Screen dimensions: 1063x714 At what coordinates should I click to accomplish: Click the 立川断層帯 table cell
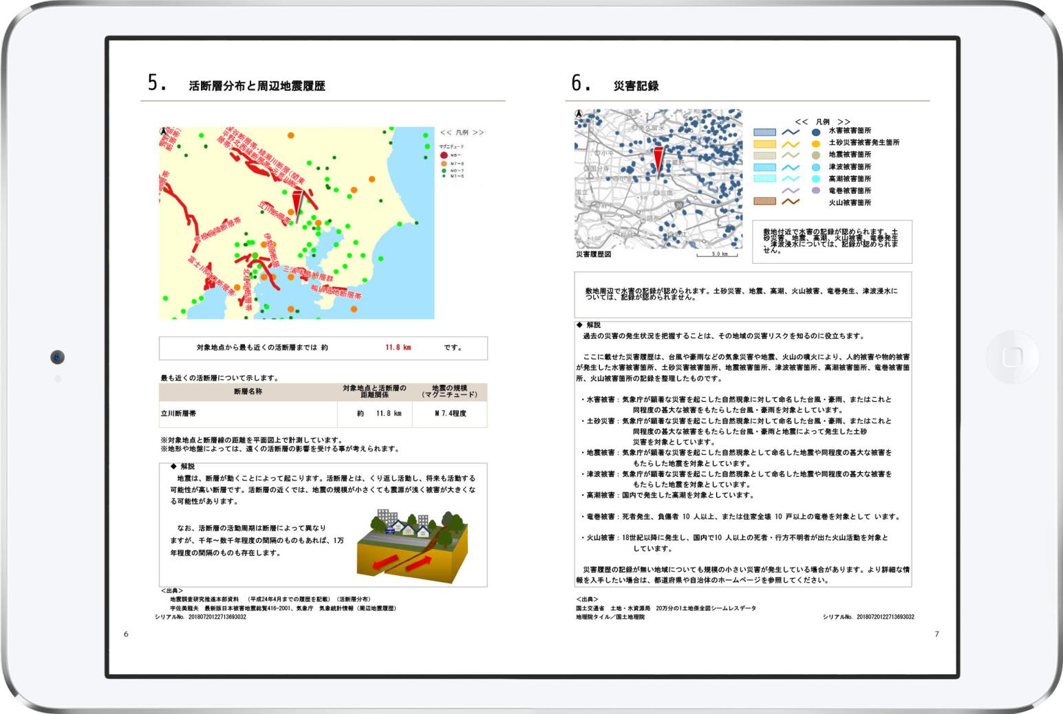point(248,414)
